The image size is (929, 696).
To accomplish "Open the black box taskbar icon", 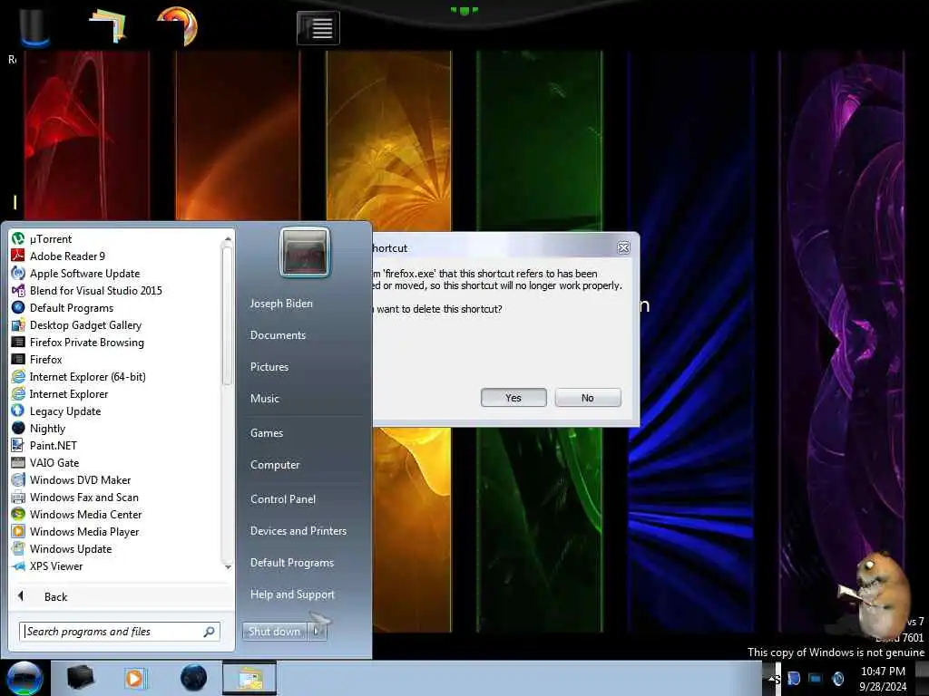I will point(81,678).
